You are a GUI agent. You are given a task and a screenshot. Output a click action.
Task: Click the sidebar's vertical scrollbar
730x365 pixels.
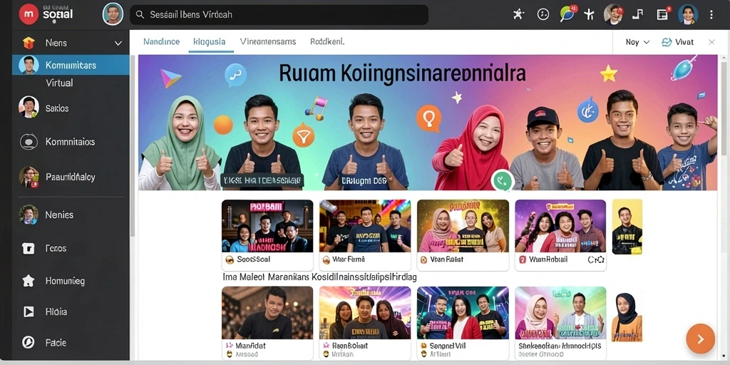click(x=132, y=147)
